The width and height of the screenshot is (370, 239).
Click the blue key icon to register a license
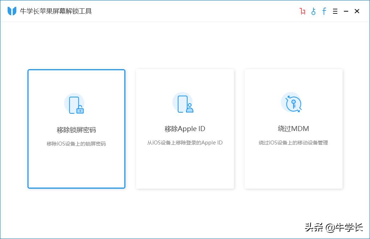(313, 11)
